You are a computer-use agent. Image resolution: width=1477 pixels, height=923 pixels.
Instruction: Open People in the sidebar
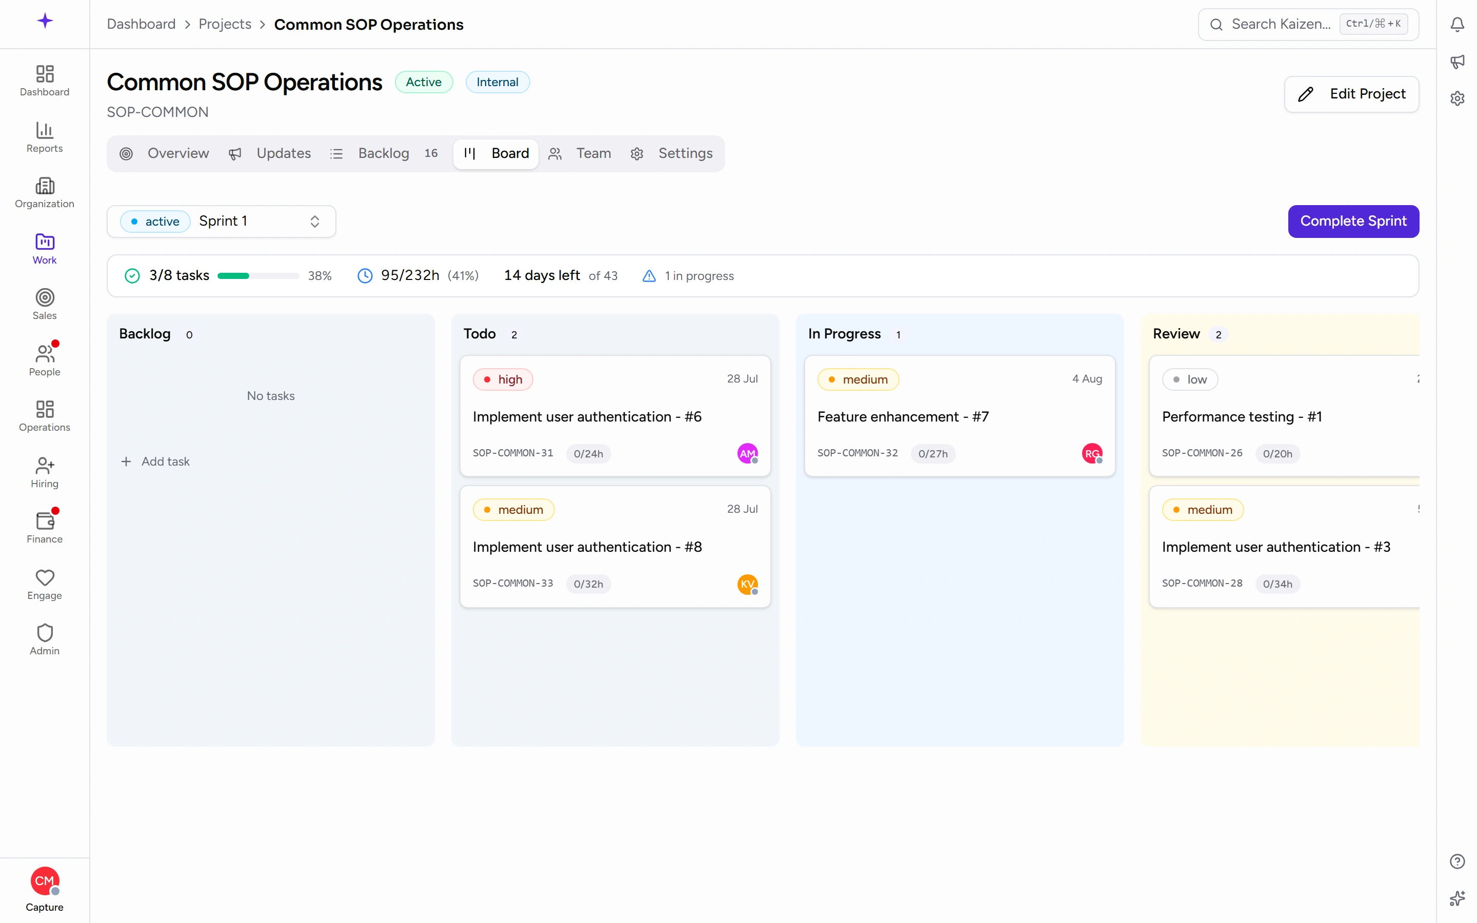45,361
